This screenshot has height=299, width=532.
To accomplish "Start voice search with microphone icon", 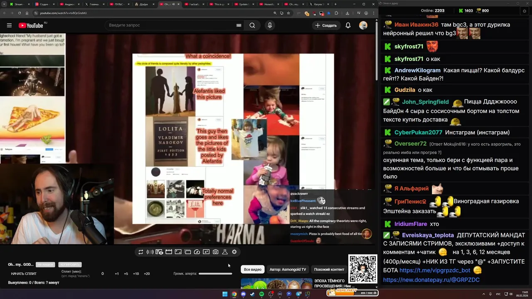I will point(270,25).
